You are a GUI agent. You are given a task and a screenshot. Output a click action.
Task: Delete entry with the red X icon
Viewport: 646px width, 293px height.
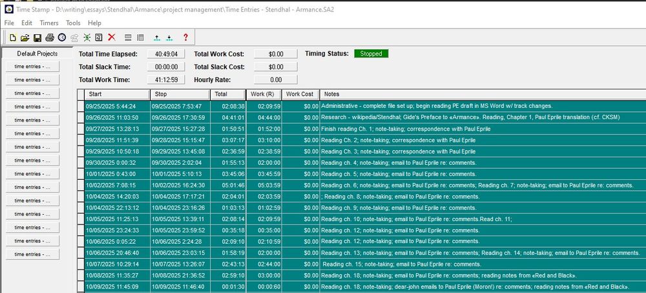pos(112,37)
